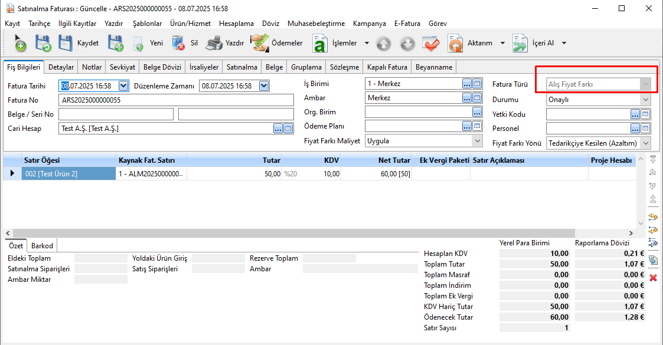Click the Kaydet save button
Viewport: 663px width, 345px height.
(78, 43)
